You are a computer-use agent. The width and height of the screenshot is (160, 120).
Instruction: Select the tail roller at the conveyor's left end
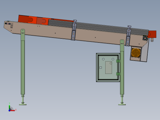pyautogui.click(x=8, y=24)
